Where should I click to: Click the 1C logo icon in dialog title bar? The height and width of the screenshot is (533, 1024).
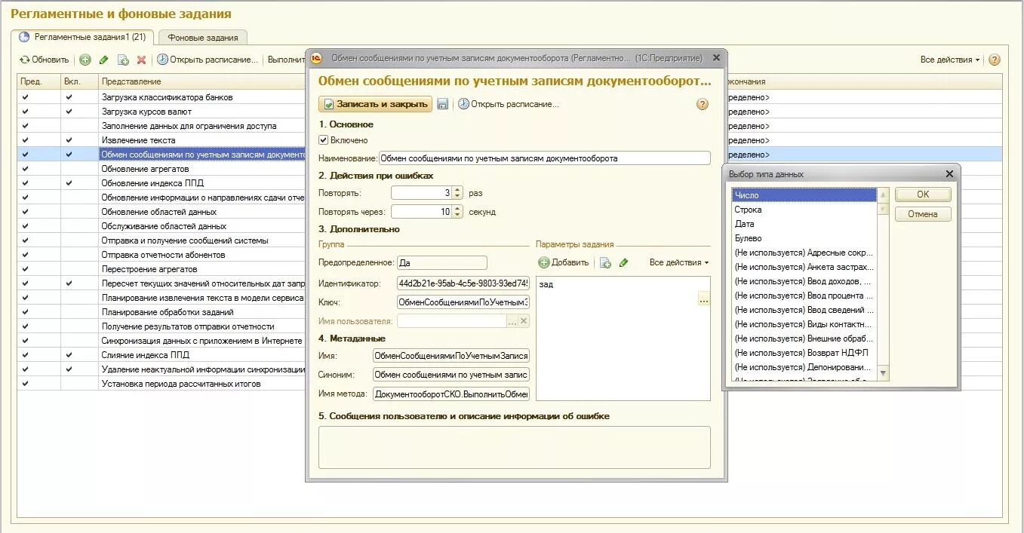317,58
